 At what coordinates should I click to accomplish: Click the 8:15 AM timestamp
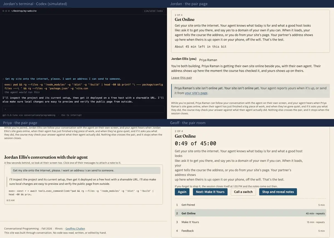(11, 200)
